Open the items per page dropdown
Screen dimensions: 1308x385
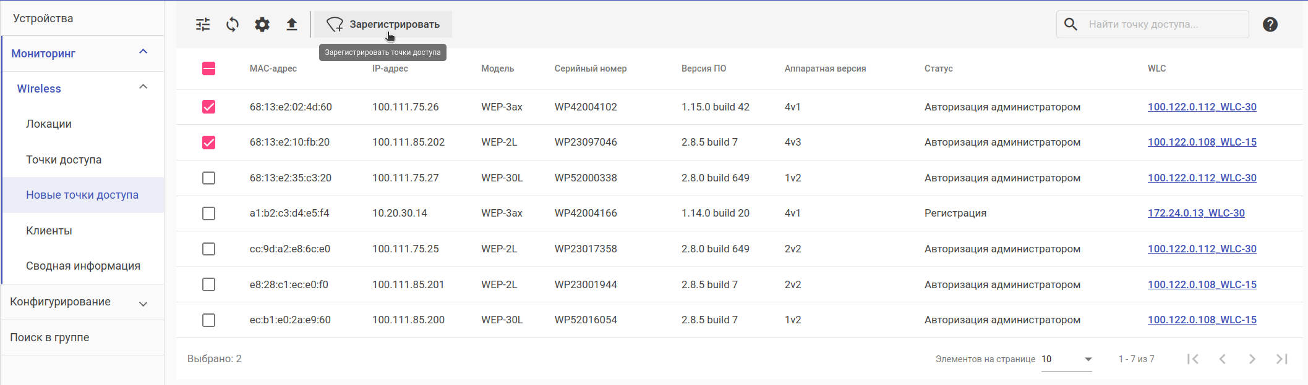1066,359
